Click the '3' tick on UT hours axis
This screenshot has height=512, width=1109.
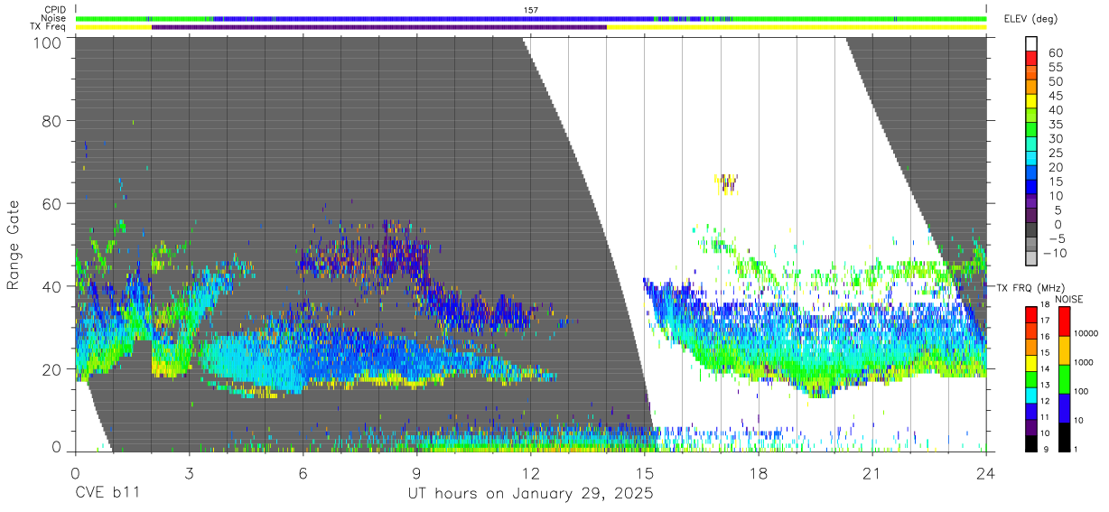pos(190,473)
